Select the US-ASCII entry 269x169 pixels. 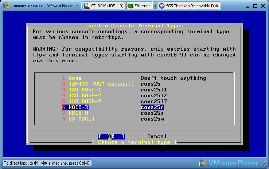78,119
